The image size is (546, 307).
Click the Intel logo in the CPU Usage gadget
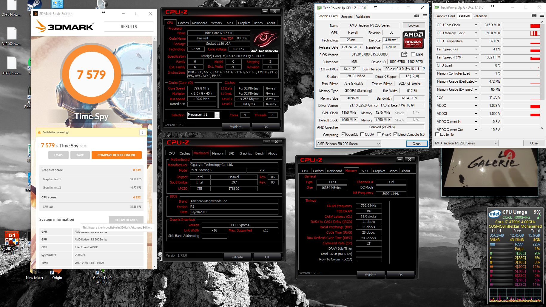coord(495,214)
